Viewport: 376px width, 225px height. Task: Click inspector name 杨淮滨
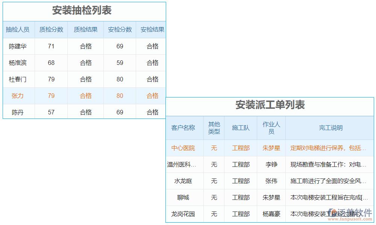pos(19,63)
